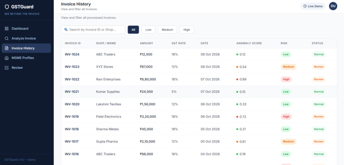Click the GST RATE column header
The height and width of the screenshot is (165, 344).
point(178,43)
